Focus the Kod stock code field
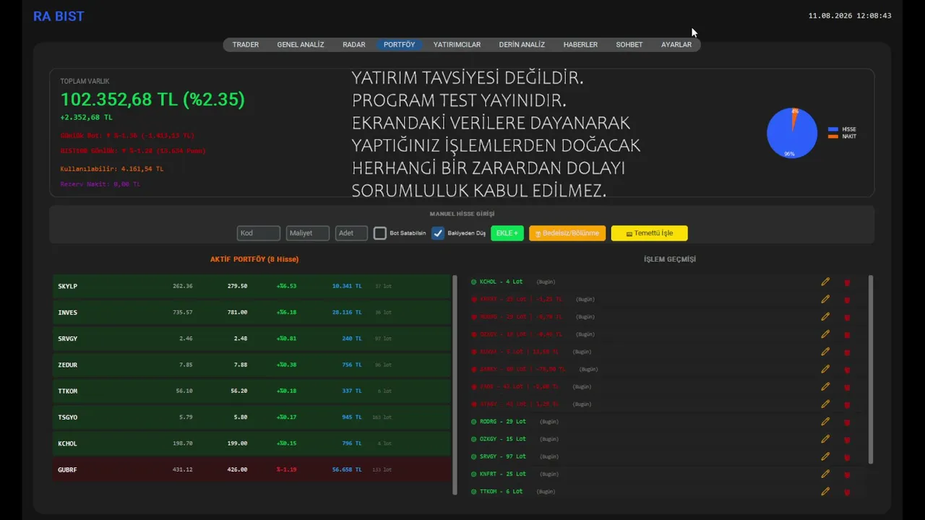The width and height of the screenshot is (925, 520). click(259, 233)
